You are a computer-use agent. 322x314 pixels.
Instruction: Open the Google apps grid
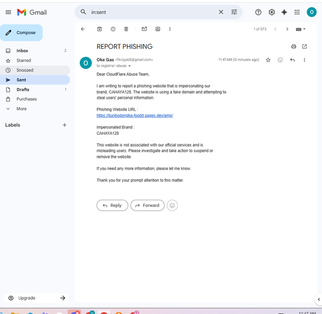(297, 12)
